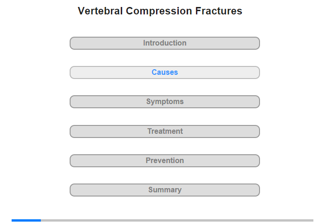Click the gray unfilled portion of progress bar
Screen dimensions: 325x223
coord(177,220)
